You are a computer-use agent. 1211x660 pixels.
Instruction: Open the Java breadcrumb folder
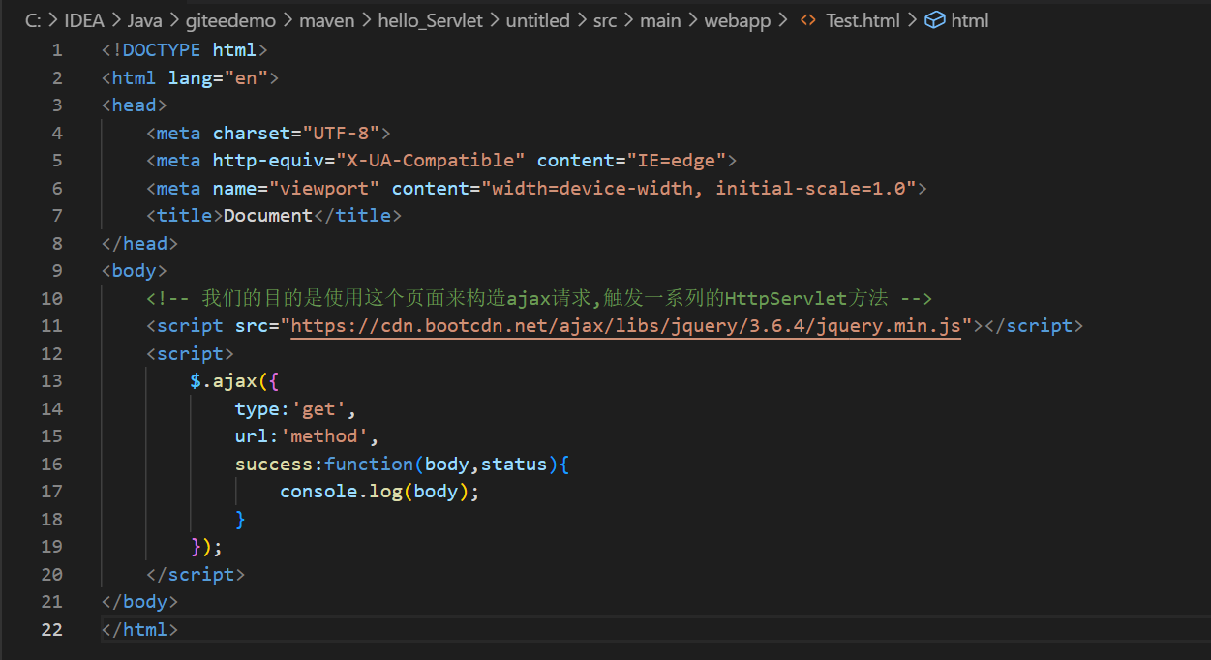(145, 20)
